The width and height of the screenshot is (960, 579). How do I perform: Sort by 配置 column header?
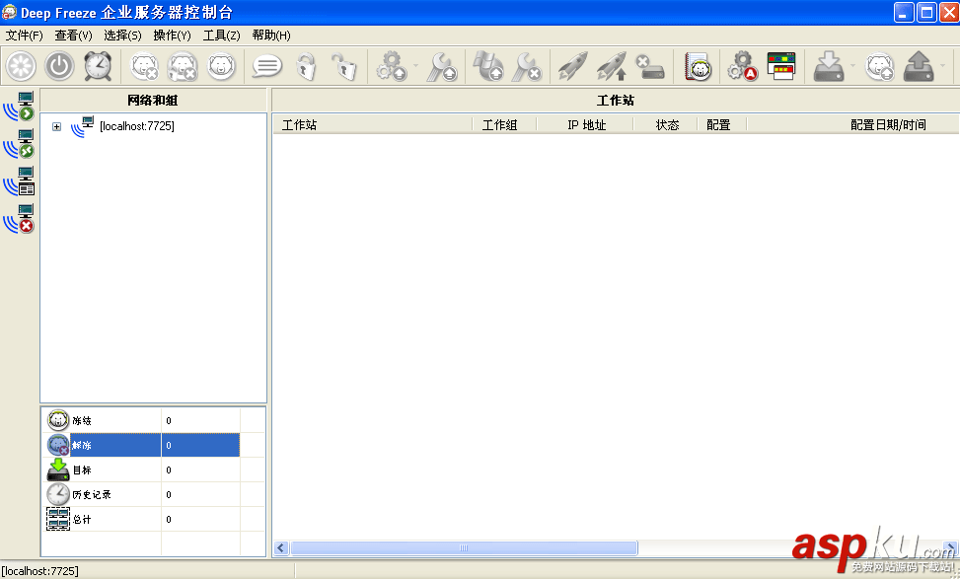point(722,125)
